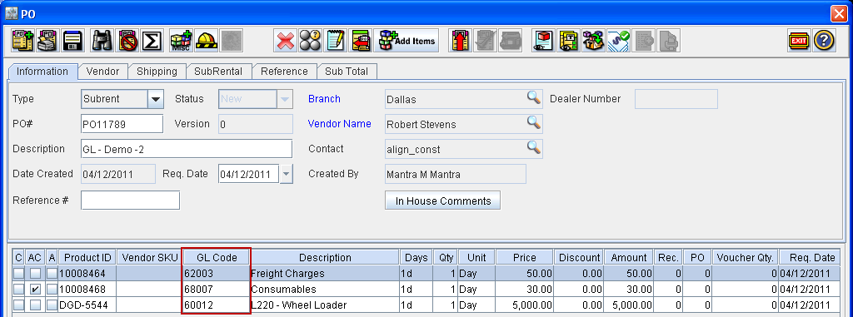This screenshot has height=317, width=853.
Task: Click the PO icon with red prohibited sign
Action: point(127,41)
